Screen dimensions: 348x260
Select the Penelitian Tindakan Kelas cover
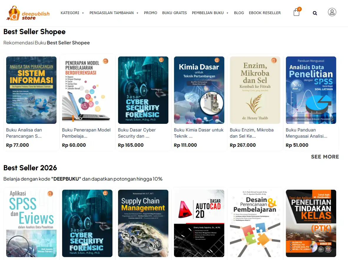(311, 223)
